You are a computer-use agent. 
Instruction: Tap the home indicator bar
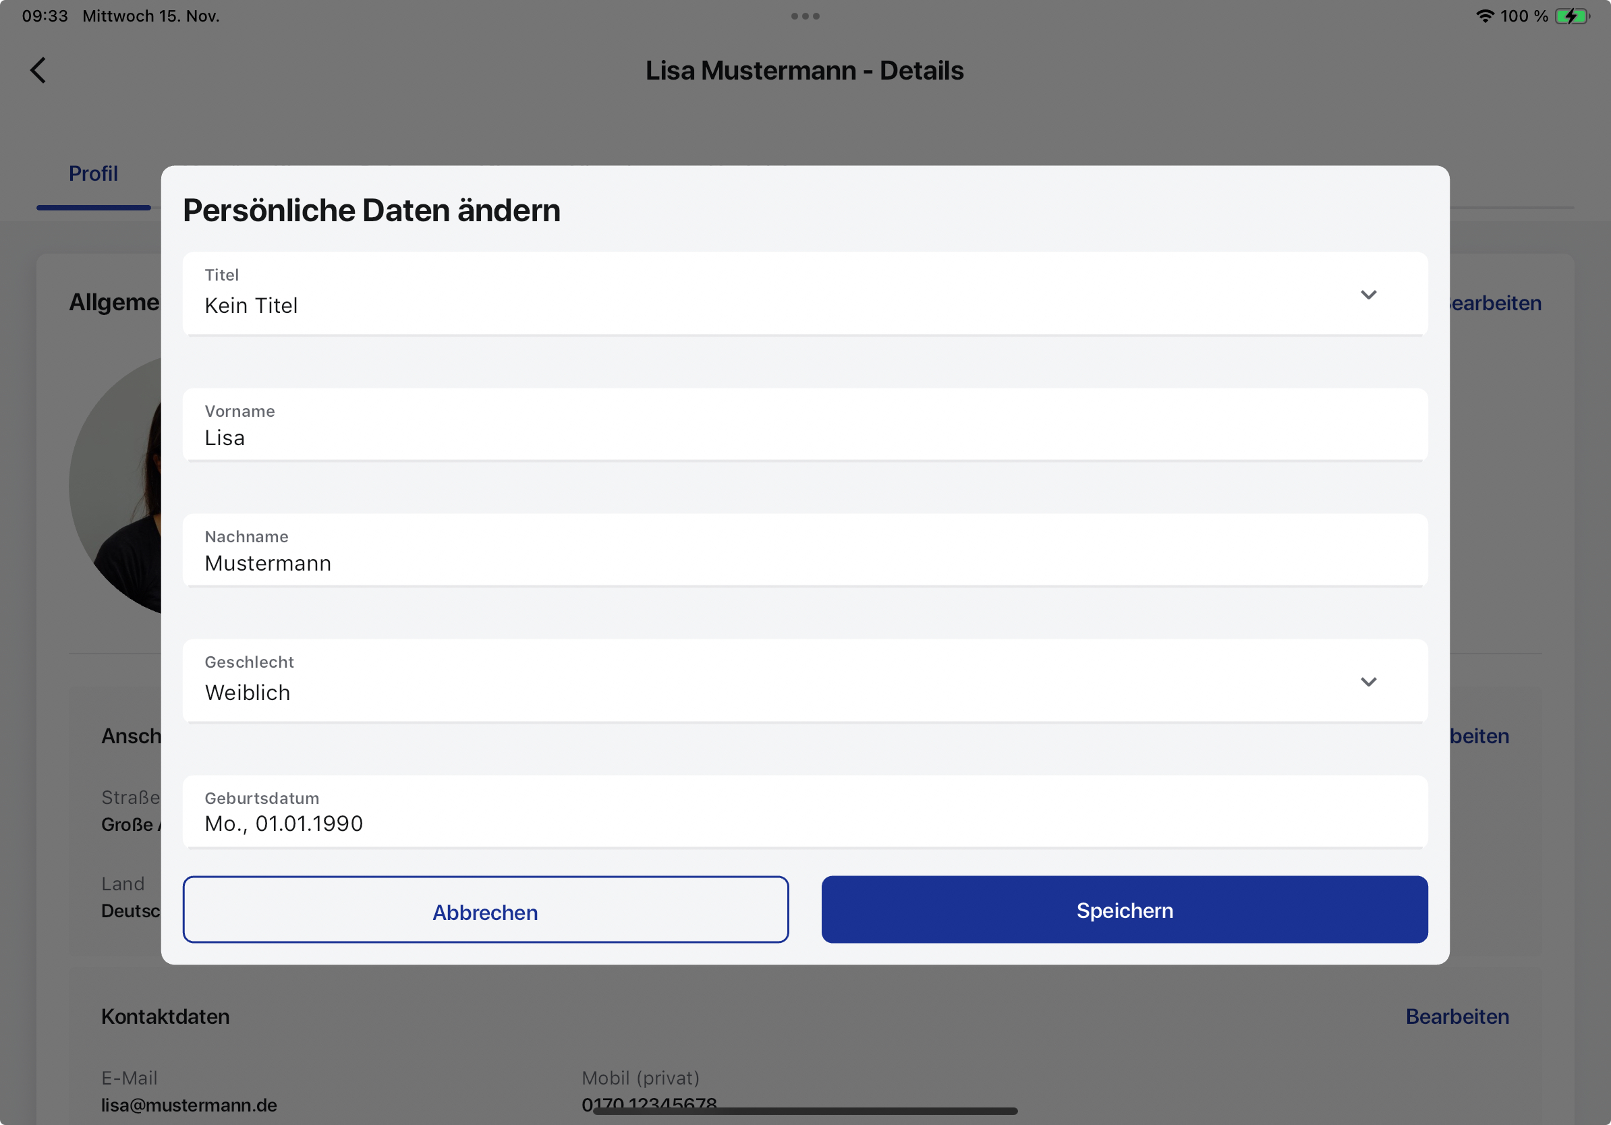coord(805,1111)
